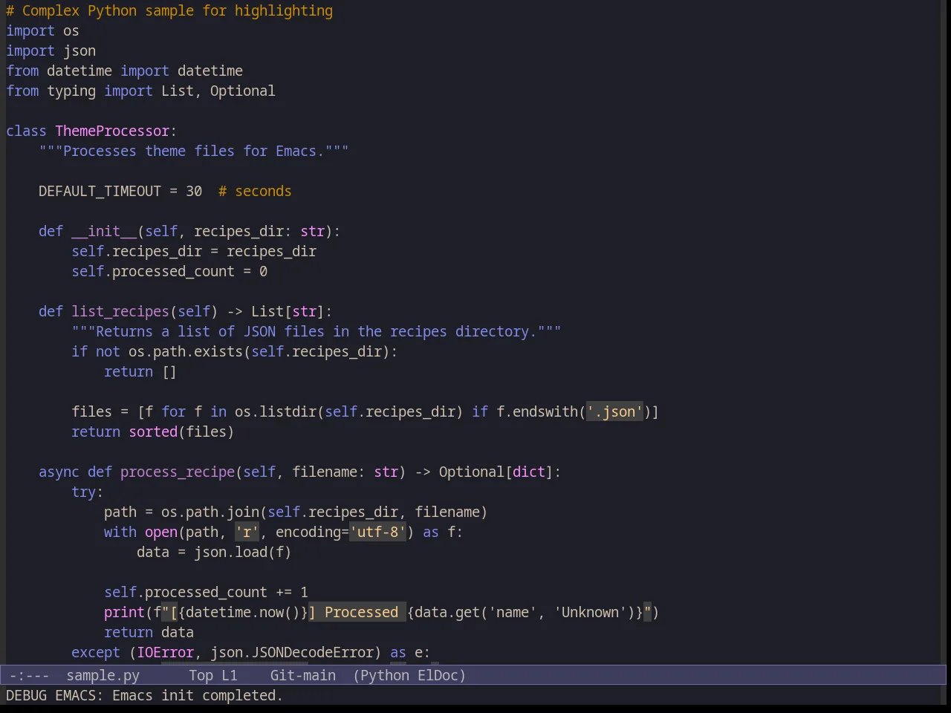Click the 'from datetime import datetime' line

coord(124,71)
